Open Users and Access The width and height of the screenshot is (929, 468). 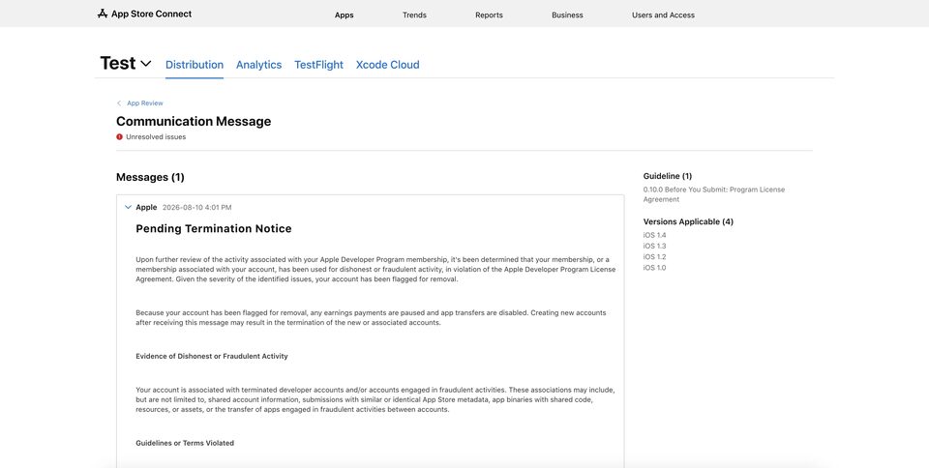663,15
